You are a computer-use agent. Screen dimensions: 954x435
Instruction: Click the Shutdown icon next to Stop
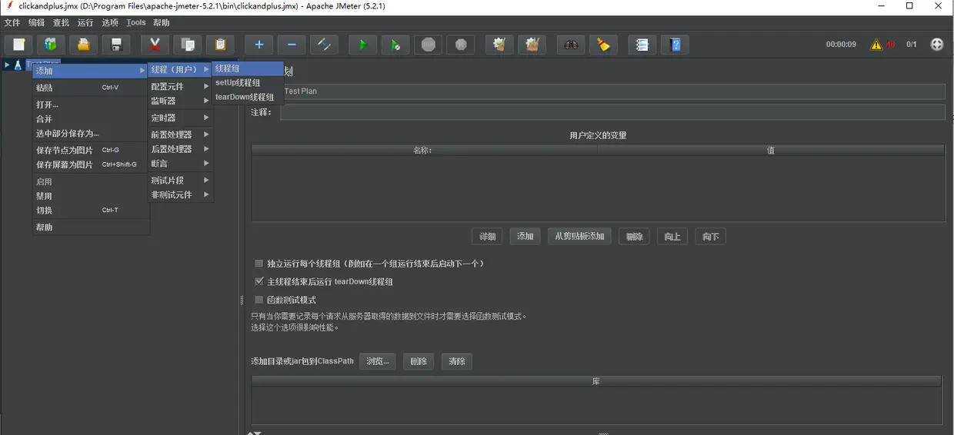(x=461, y=45)
